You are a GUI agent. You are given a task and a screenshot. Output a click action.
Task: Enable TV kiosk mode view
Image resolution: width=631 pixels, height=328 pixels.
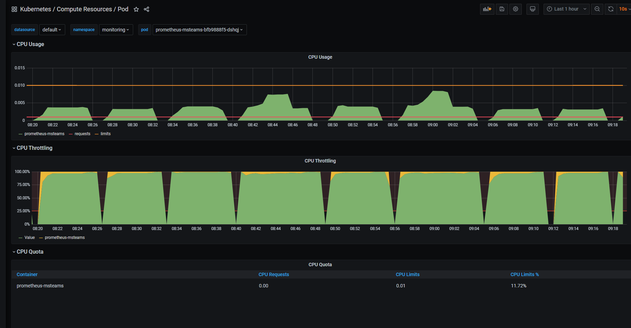532,9
